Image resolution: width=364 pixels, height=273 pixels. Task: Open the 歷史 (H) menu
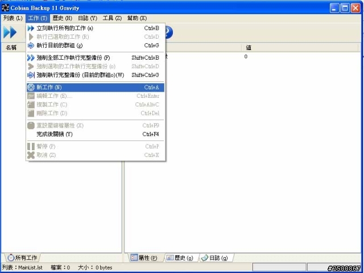62,18
